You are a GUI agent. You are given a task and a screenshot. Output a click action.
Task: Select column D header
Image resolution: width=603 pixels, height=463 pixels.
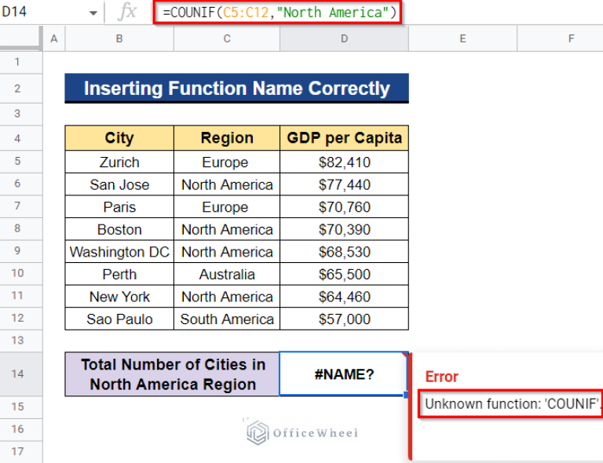tap(344, 38)
